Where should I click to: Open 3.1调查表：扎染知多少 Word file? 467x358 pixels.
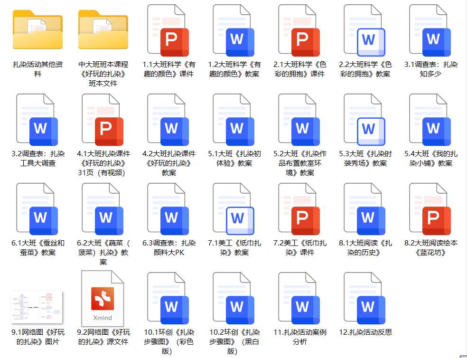pos(430,31)
